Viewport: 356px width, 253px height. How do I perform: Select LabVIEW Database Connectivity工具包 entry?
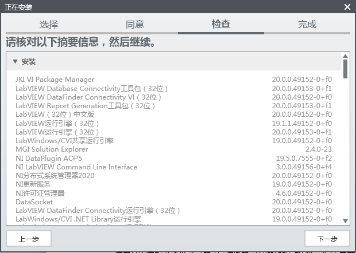pos(173,88)
